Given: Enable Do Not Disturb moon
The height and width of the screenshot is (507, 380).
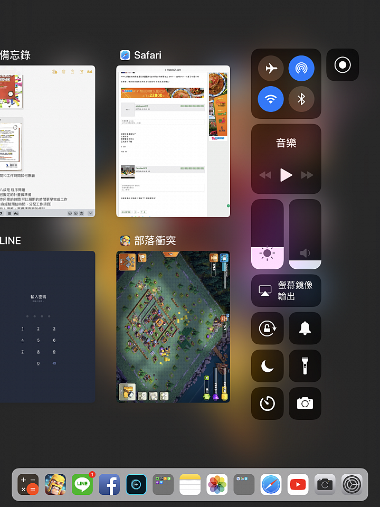Looking at the screenshot, I should coord(267,366).
